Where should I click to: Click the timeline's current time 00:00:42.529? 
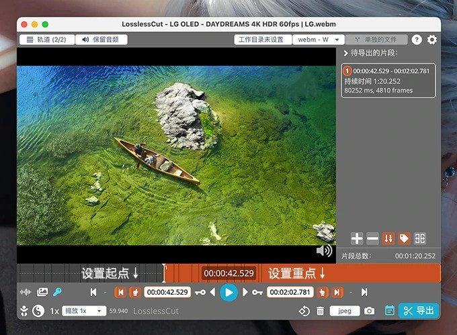click(229, 273)
